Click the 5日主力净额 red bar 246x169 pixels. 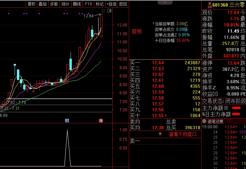click(x=236, y=114)
